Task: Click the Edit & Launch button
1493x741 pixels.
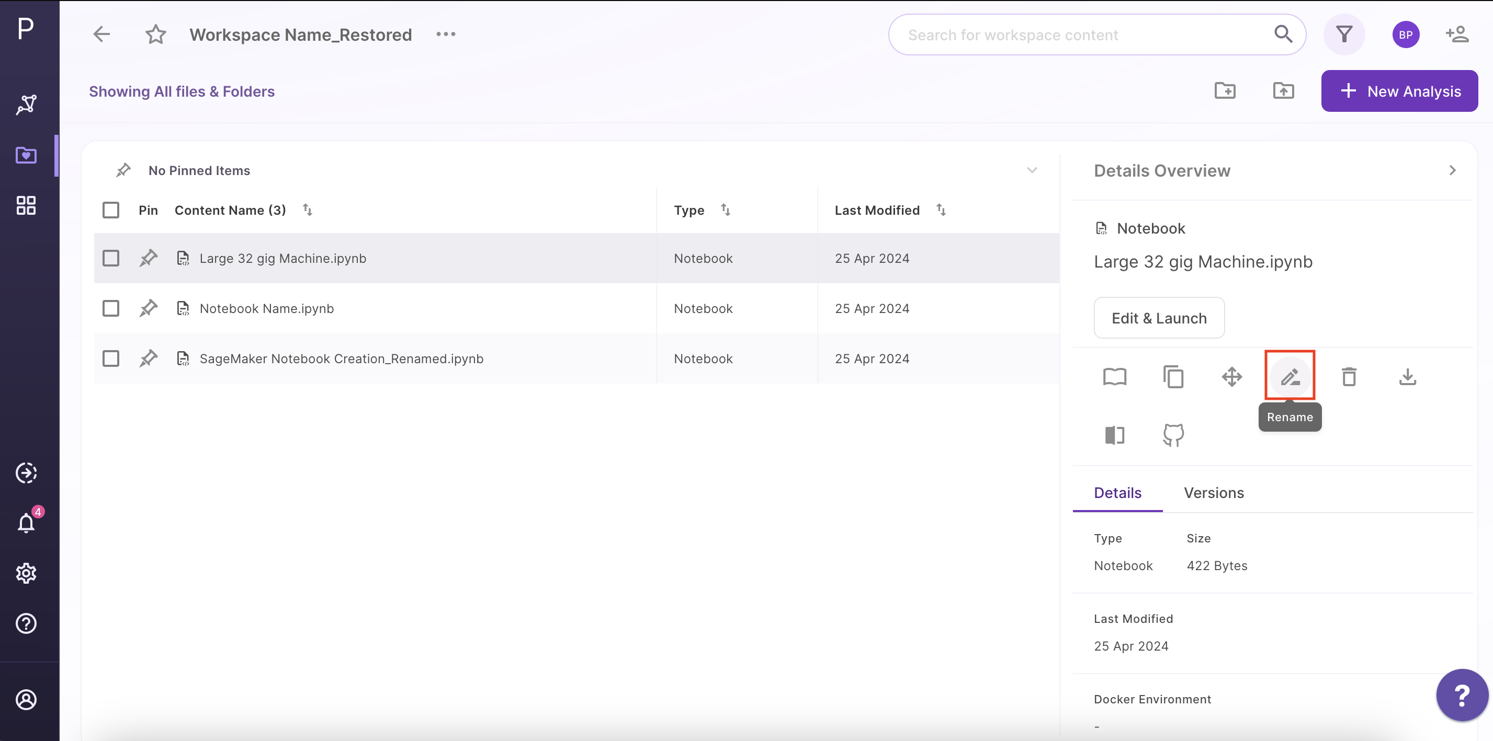Action: tap(1159, 318)
